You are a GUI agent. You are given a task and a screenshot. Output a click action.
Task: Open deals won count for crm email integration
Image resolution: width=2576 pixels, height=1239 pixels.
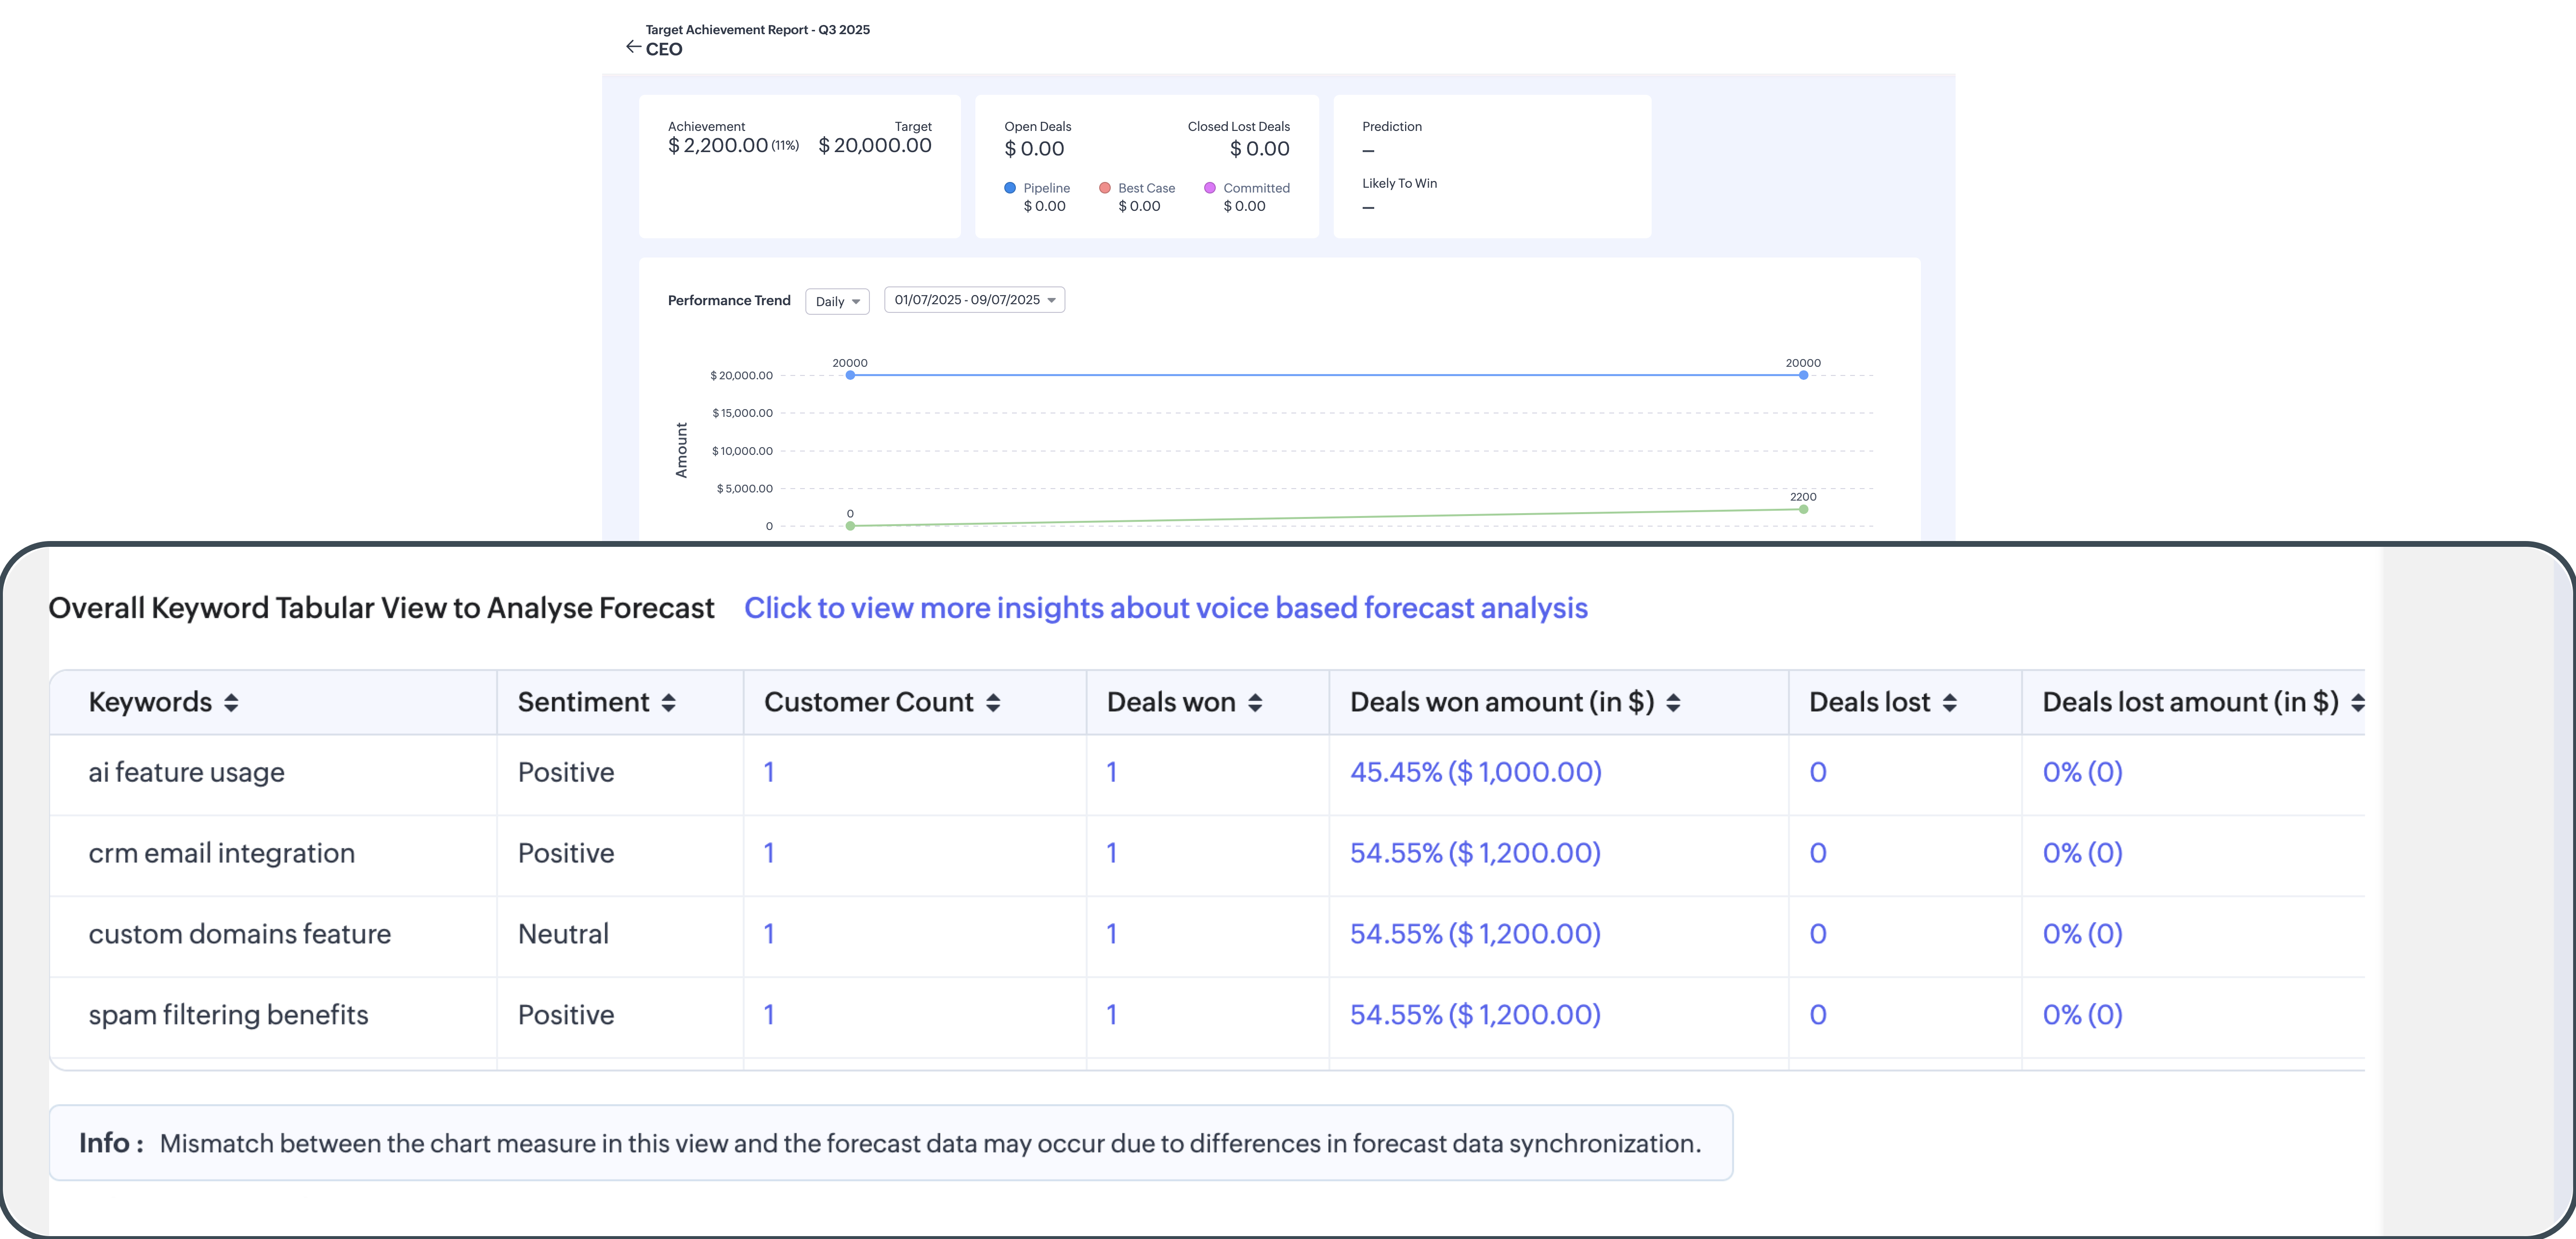tap(1111, 853)
